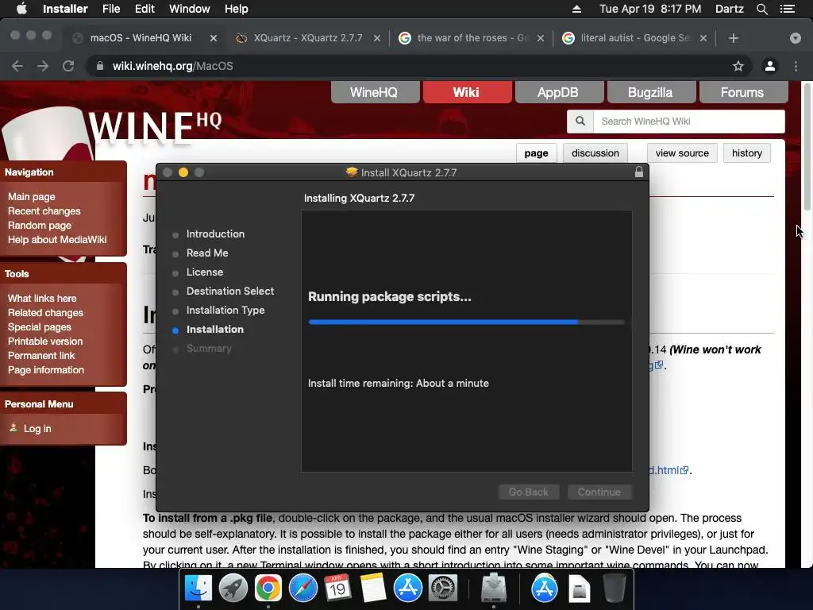The width and height of the screenshot is (813, 610).
Task: Click the lock icon in address bar
Action: pyautogui.click(x=100, y=66)
